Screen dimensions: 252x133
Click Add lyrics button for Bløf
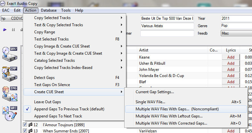[231, 82]
